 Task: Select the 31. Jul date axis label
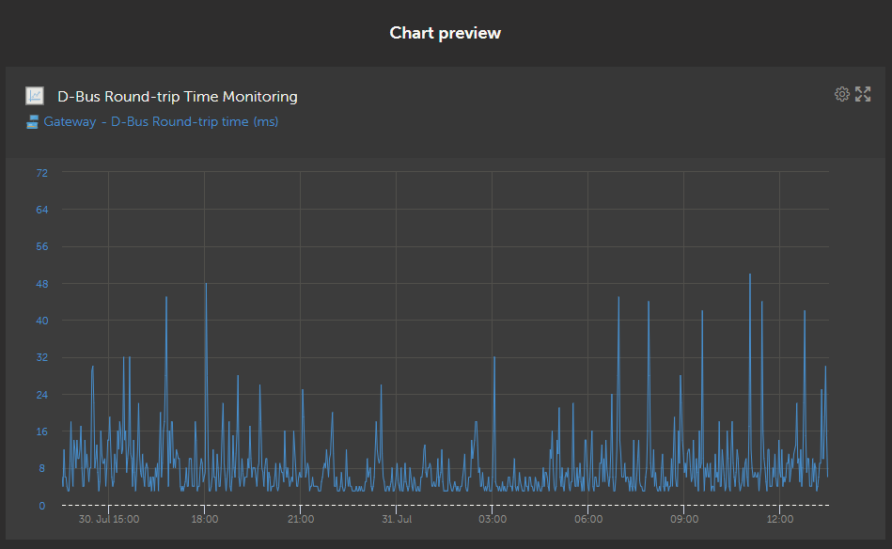pyautogui.click(x=397, y=519)
